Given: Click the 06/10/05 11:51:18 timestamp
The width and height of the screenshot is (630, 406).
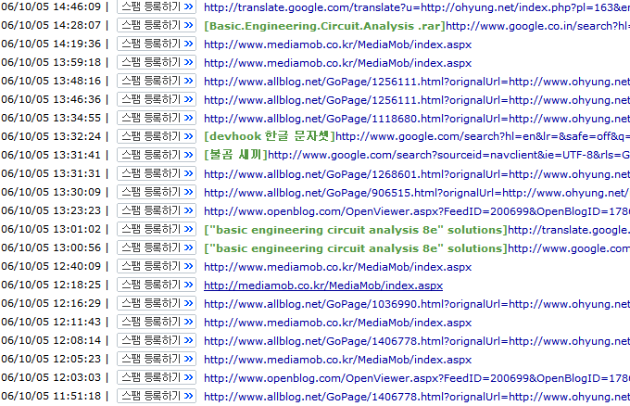Looking at the screenshot, I should click(x=51, y=396).
